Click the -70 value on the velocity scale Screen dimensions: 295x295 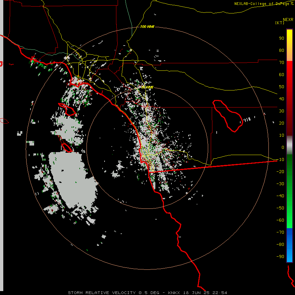(280, 232)
